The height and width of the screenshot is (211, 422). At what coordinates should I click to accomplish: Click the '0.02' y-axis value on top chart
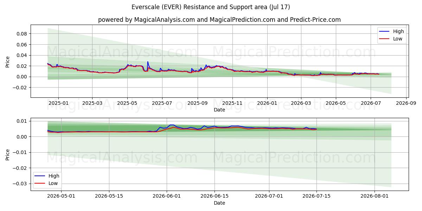[x=23, y=66]
